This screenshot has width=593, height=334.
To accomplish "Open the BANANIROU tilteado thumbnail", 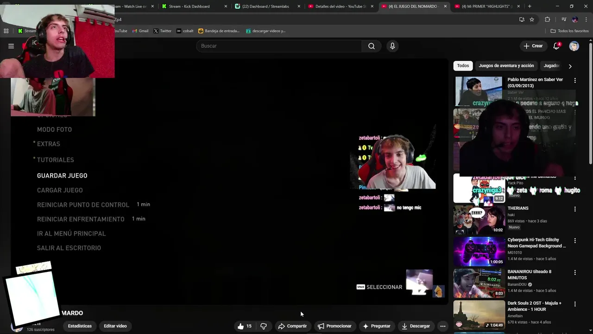I will point(479,283).
